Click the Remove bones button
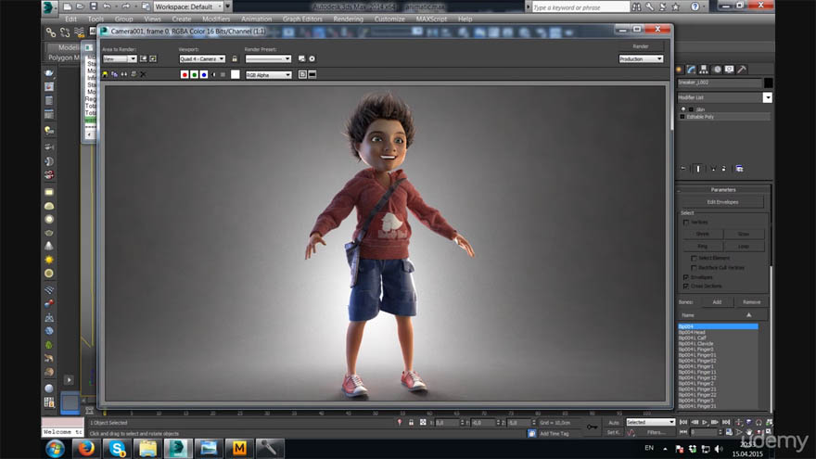 click(751, 302)
